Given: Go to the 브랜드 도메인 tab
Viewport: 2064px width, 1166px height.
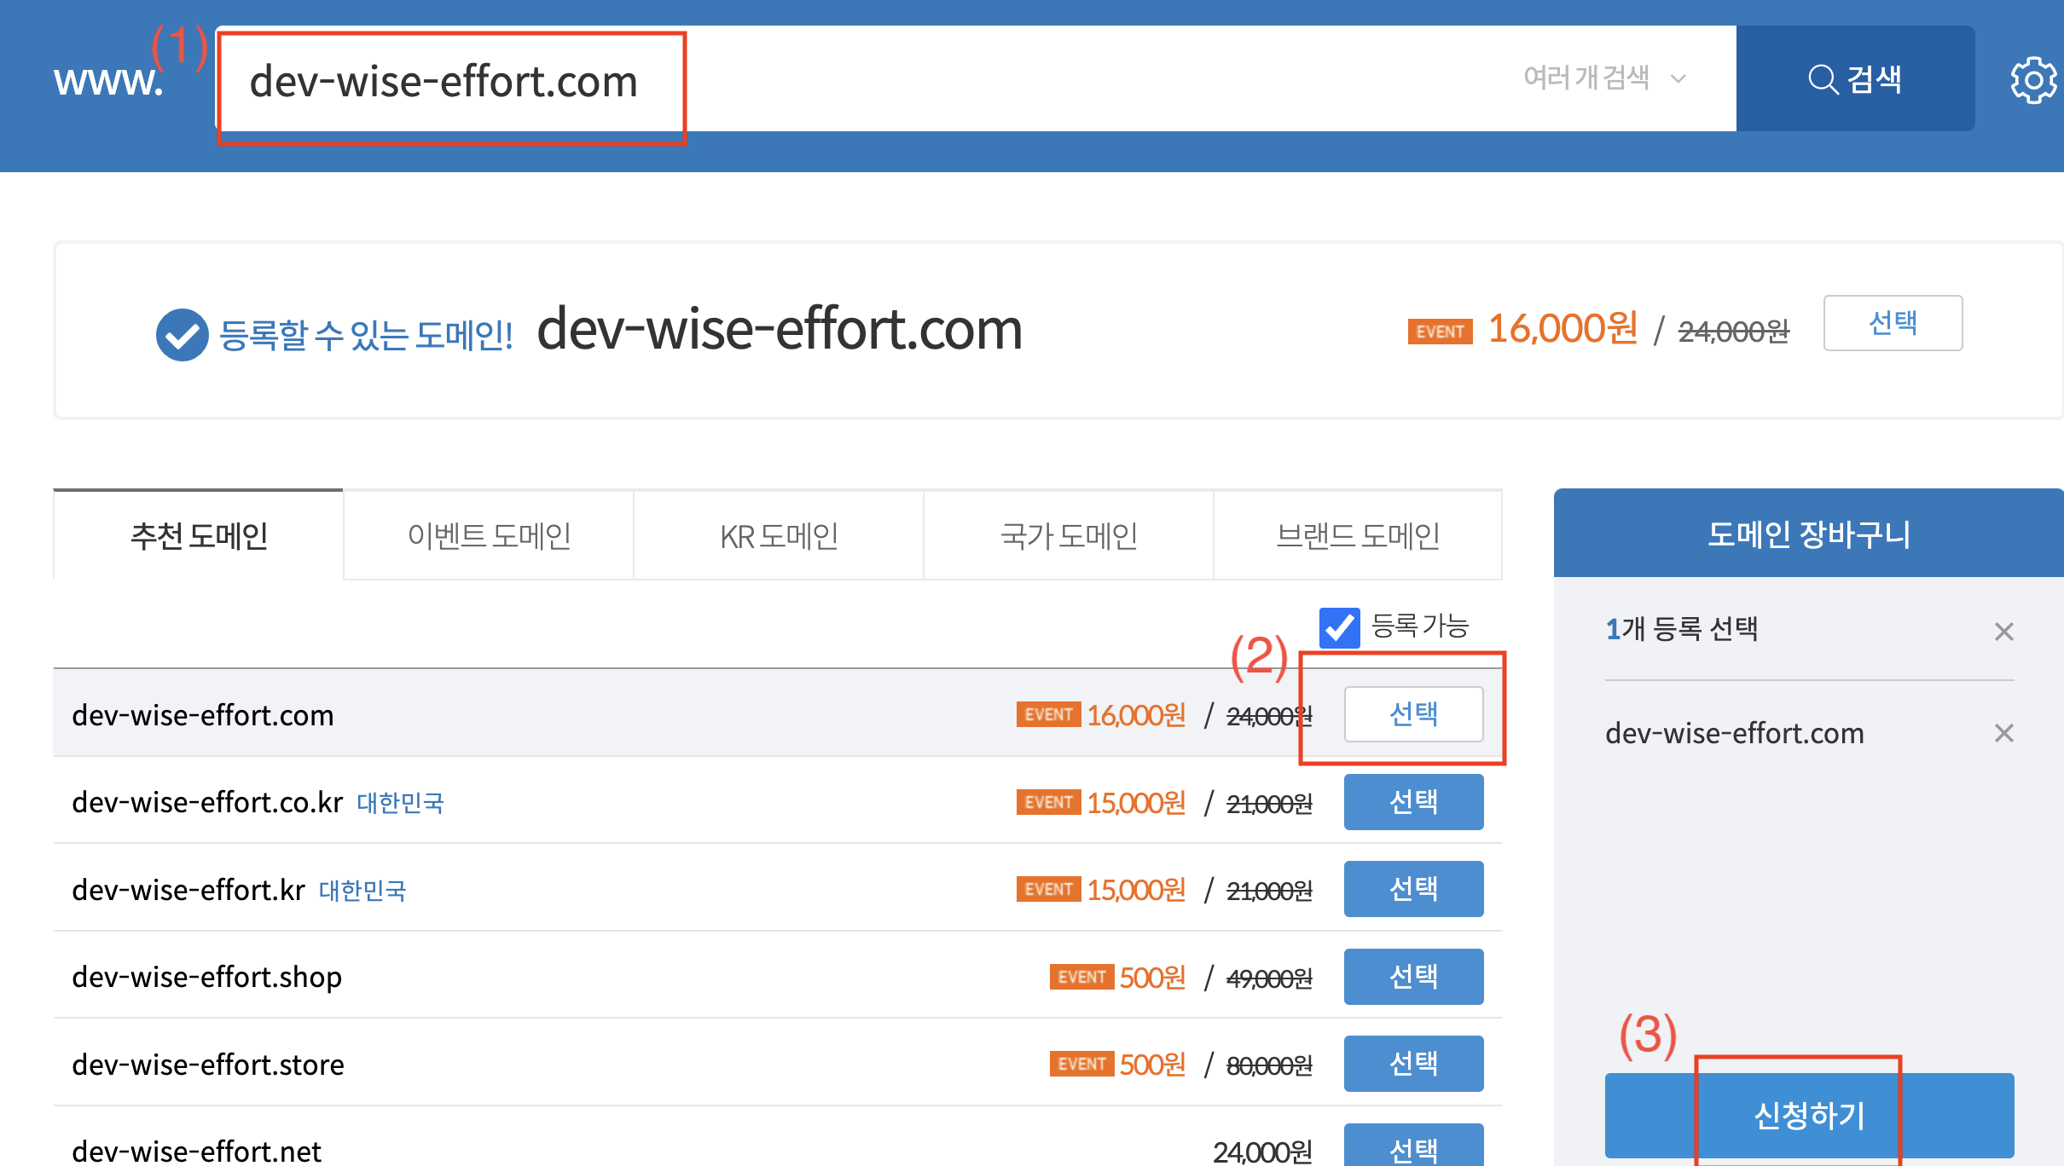Looking at the screenshot, I should coord(1358,536).
